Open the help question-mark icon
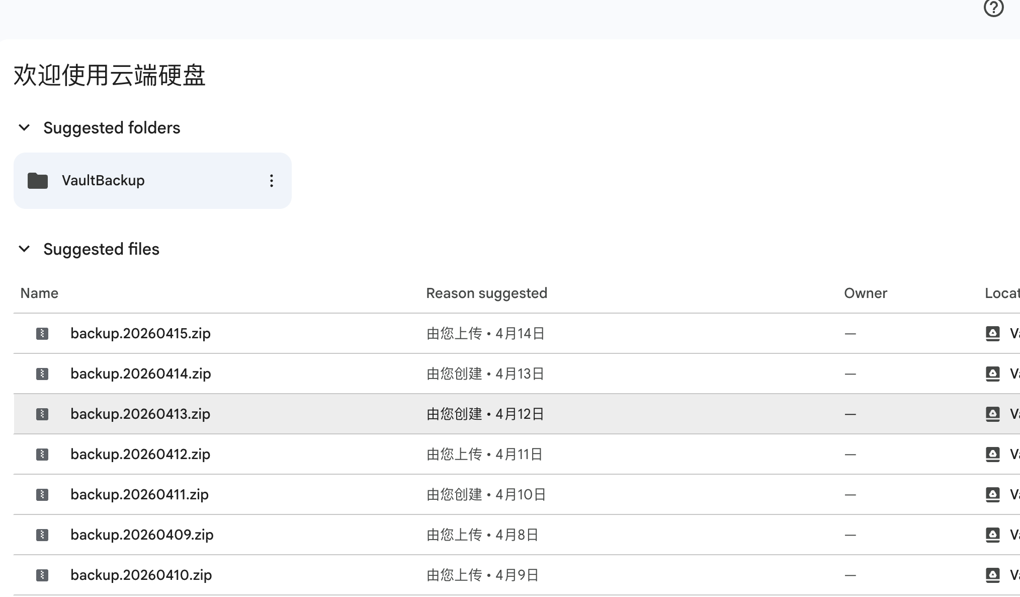Screen dimensions: 1020x597 pyautogui.click(x=993, y=8)
